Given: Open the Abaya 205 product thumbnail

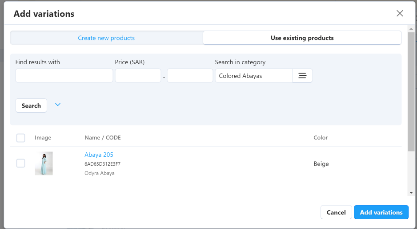Looking at the screenshot, I should pyautogui.click(x=44, y=163).
